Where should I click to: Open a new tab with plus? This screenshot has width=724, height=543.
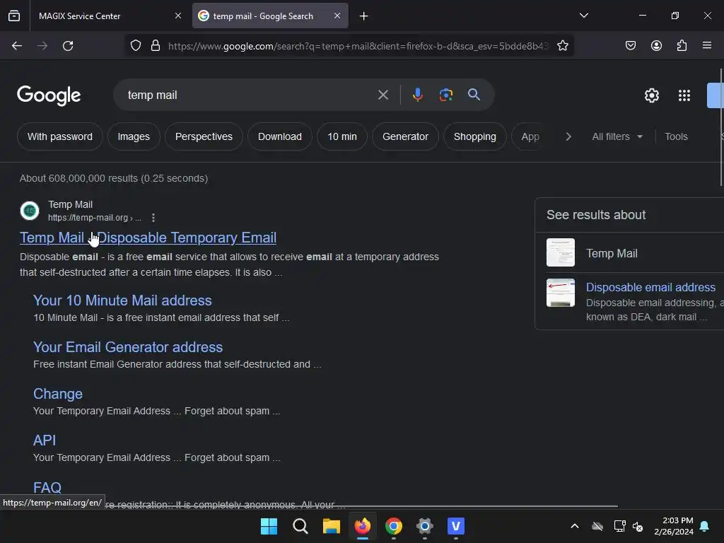364,16
